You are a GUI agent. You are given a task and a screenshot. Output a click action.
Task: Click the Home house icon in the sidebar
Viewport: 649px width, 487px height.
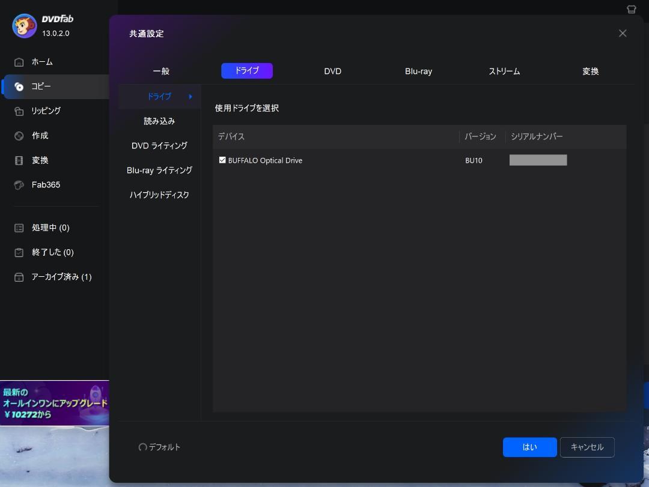(x=19, y=62)
